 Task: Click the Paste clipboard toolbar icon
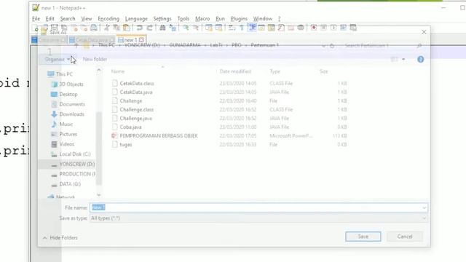click(126, 28)
